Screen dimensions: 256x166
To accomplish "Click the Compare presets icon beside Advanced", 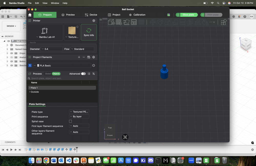I will point(94,74).
